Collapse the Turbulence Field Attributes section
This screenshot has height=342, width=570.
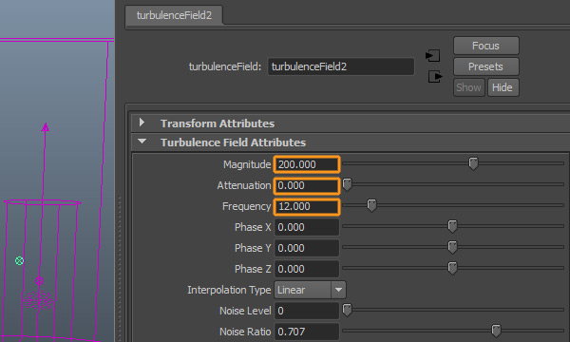pos(142,141)
